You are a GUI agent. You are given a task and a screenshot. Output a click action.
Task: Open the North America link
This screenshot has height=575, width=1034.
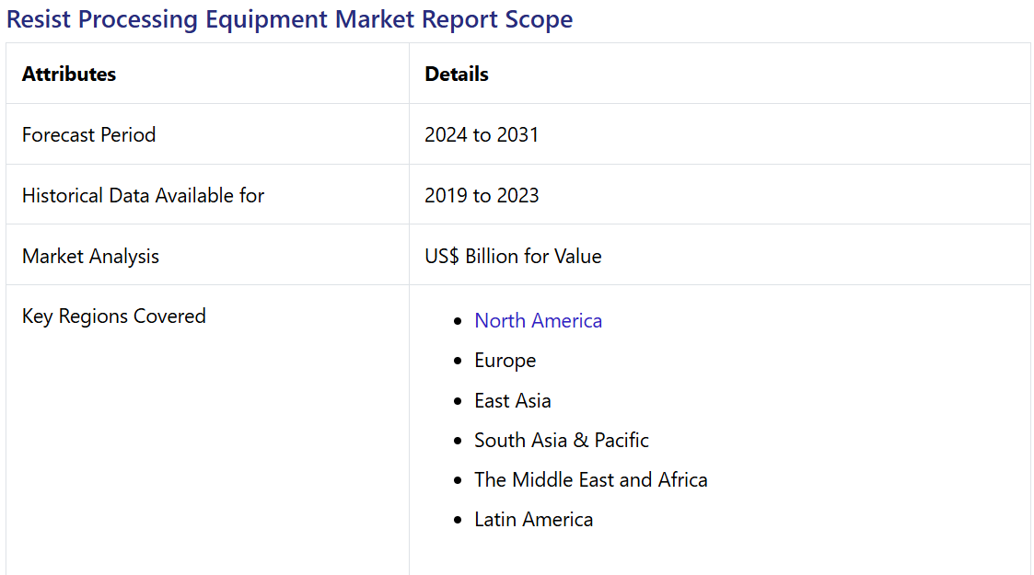click(x=538, y=321)
